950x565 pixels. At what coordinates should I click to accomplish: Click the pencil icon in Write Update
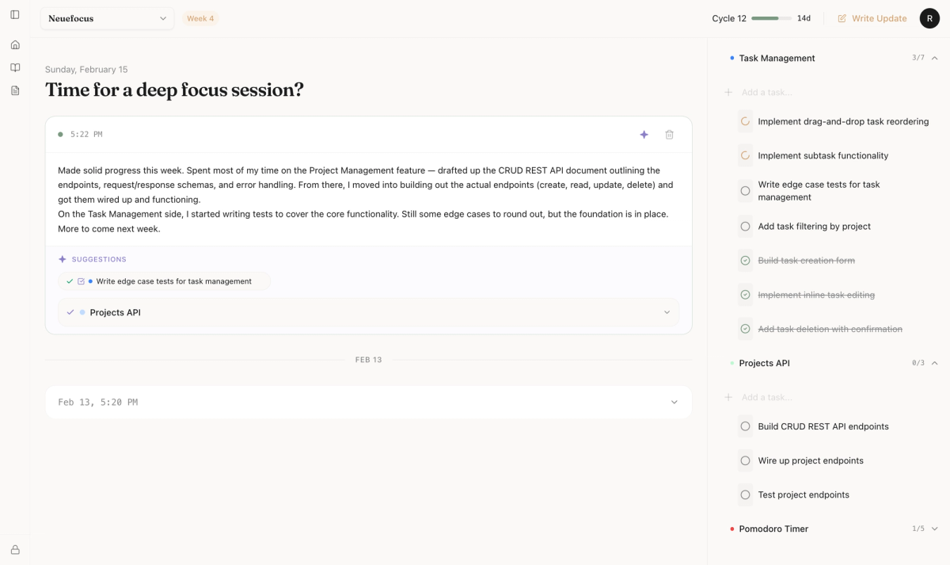pyautogui.click(x=842, y=18)
